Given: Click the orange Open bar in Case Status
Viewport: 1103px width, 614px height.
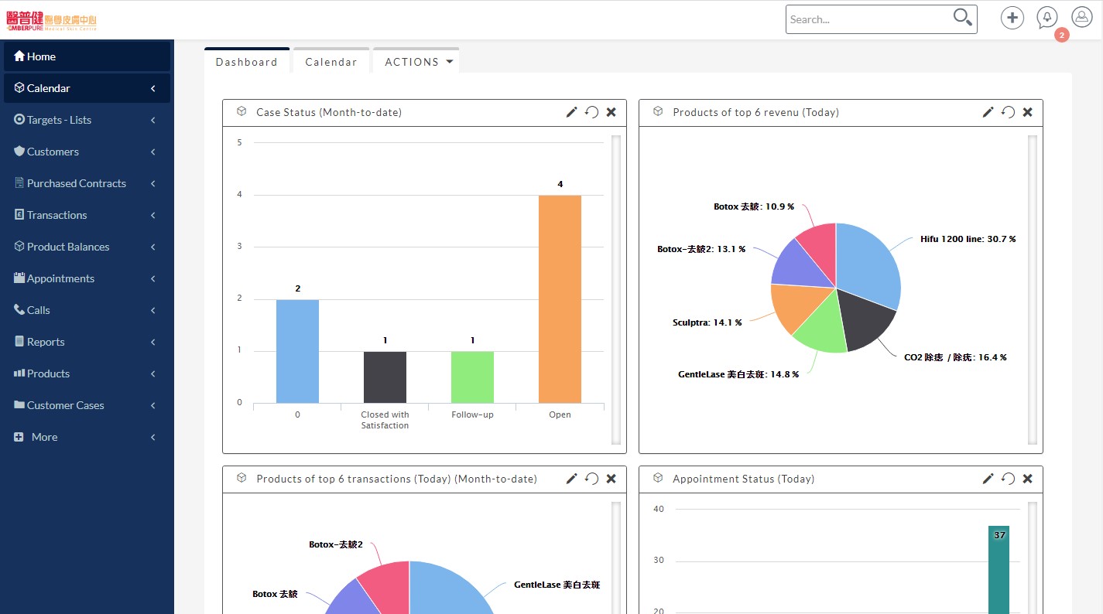Looking at the screenshot, I should 560,298.
